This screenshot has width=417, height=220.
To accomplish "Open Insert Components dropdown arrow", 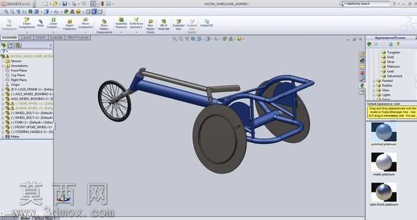I will pyautogui.click(x=27, y=32).
